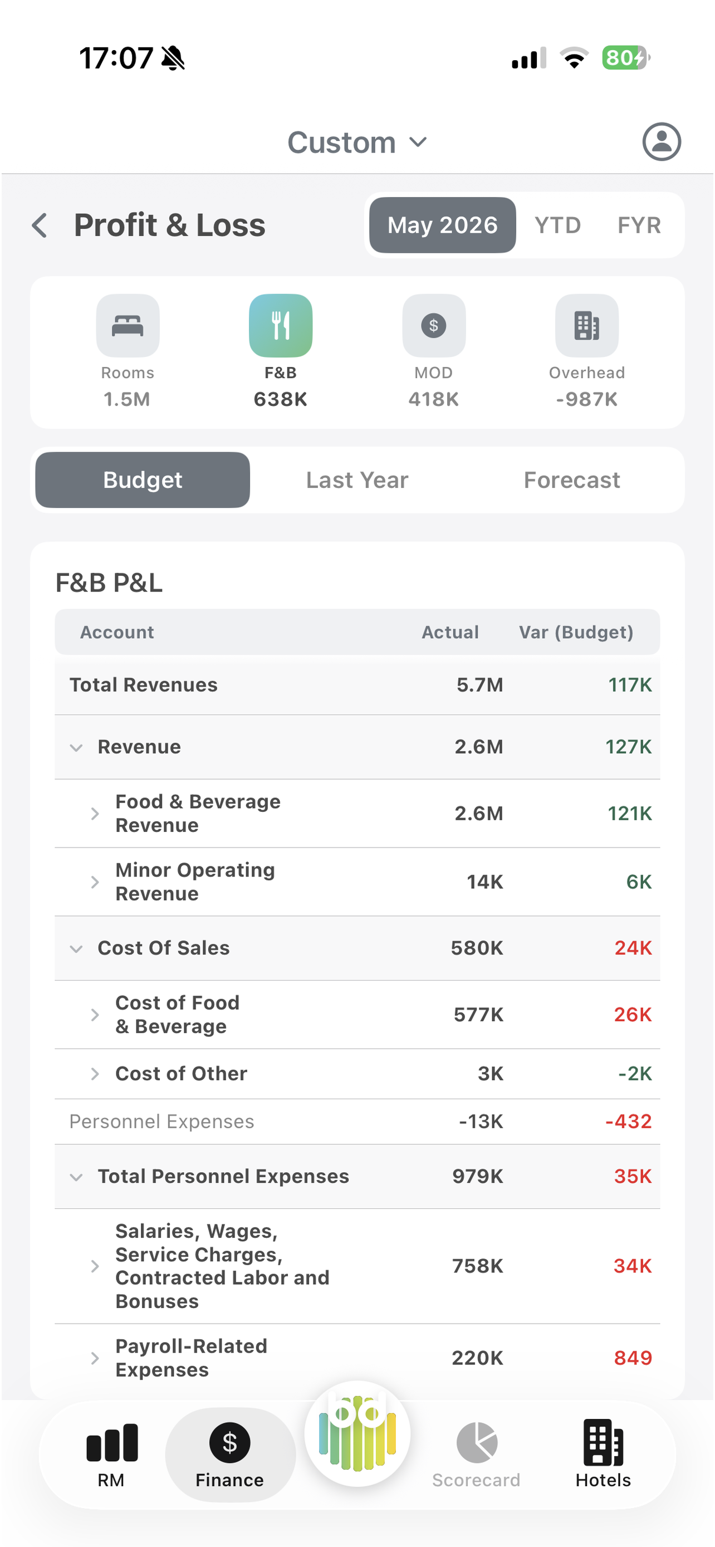Open the user profile icon
The width and height of the screenshot is (715, 1547).
pos(661,142)
